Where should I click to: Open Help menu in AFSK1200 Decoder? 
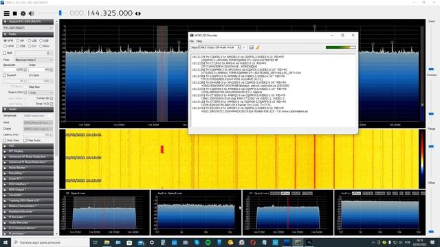(199, 41)
